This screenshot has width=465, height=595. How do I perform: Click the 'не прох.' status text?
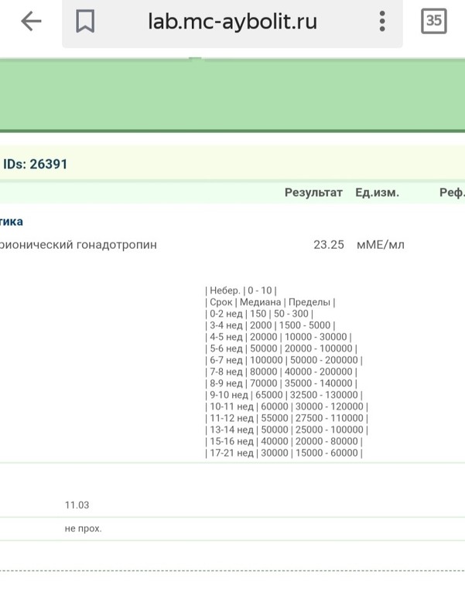click(83, 529)
